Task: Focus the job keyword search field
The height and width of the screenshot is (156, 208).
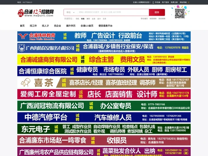Action: [113, 12]
